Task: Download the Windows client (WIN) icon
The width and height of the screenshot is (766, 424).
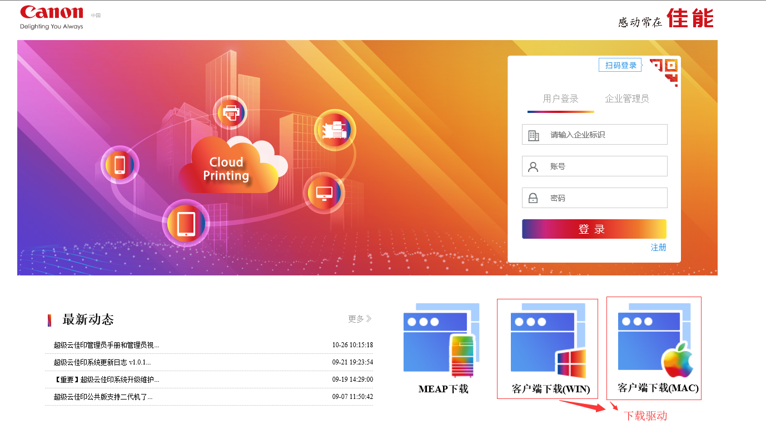Action: click(x=547, y=341)
